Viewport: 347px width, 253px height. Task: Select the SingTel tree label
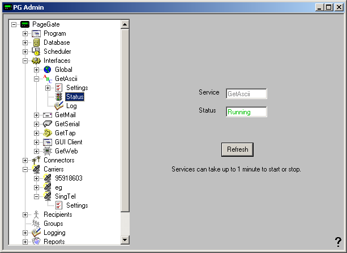(65, 196)
